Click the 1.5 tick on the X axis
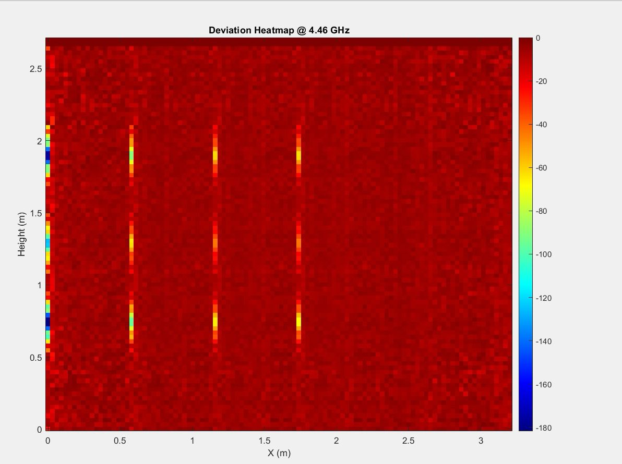622x464 pixels. point(264,441)
